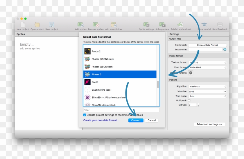Click Add smart folder icon

[x=114, y=25]
